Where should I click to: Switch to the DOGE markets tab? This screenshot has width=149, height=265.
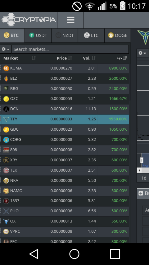[x=118, y=35]
